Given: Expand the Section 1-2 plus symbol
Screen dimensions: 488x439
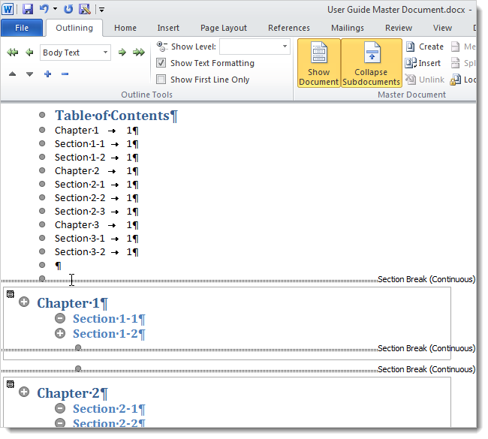Looking at the screenshot, I should [x=60, y=333].
